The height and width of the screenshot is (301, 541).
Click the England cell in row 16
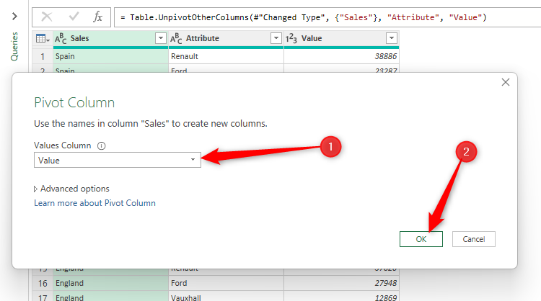pos(110,283)
